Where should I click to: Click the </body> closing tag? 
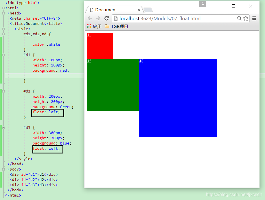point(15,190)
